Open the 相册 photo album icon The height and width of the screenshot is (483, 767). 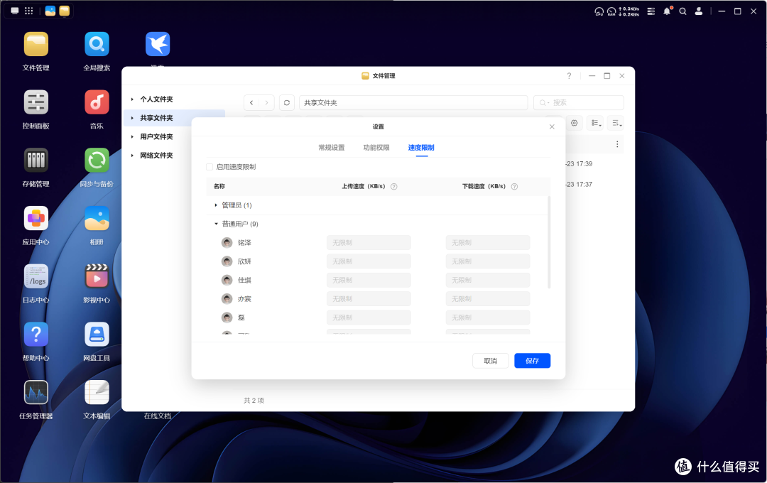(97, 218)
